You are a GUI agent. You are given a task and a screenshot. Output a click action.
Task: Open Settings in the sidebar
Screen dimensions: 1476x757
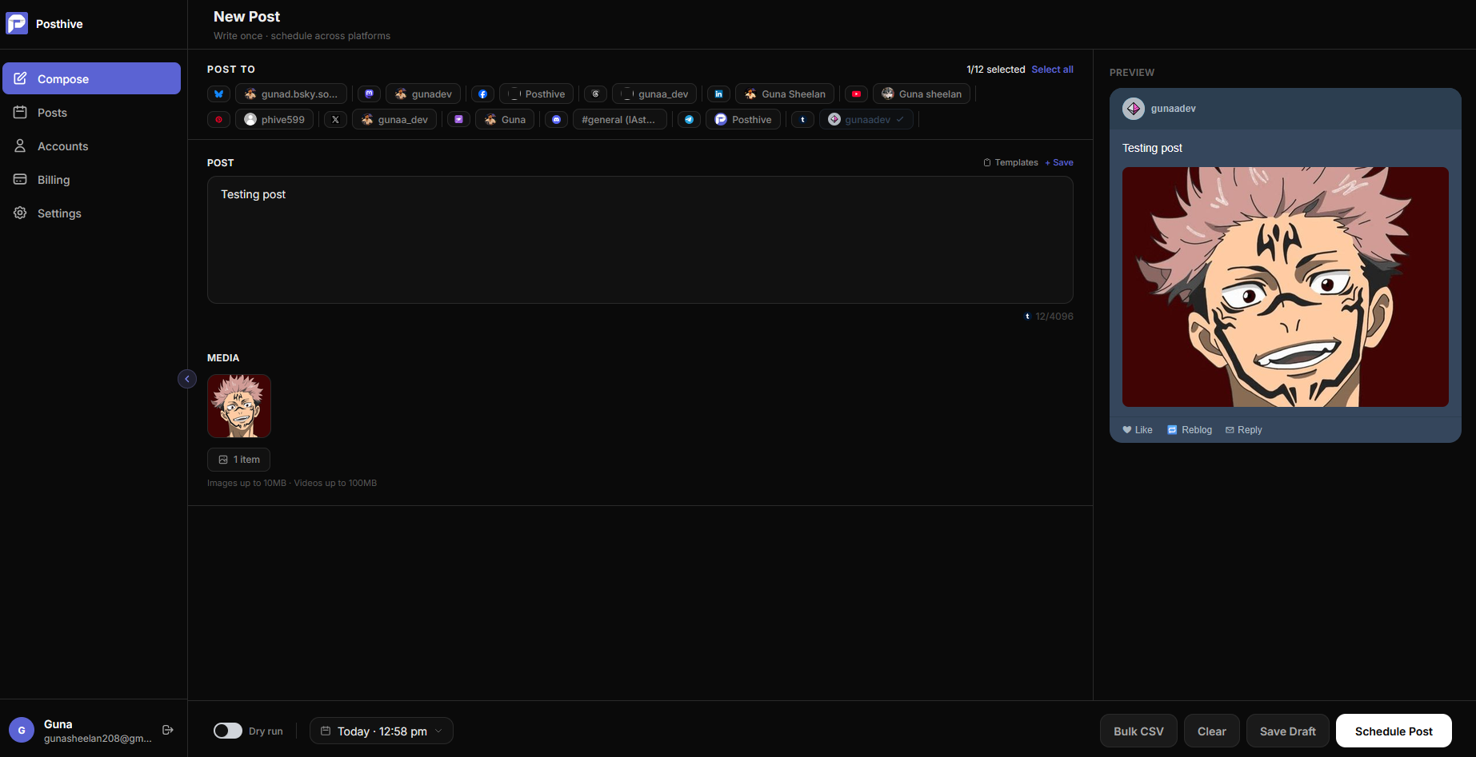pyautogui.click(x=92, y=213)
